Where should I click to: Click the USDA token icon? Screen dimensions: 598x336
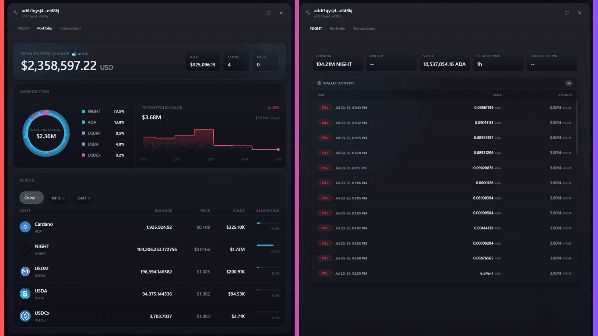point(25,294)
